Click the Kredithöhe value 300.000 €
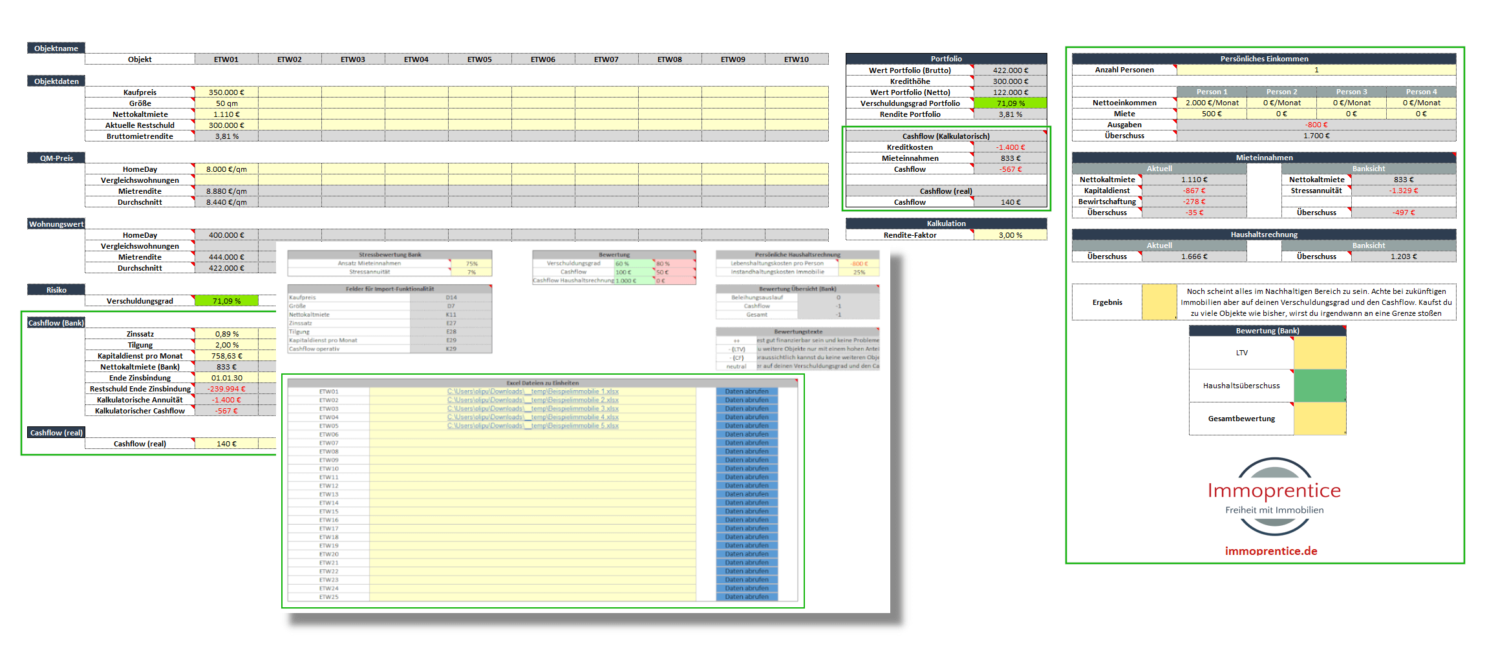The image size is (1487, 646). [1010, 81]
